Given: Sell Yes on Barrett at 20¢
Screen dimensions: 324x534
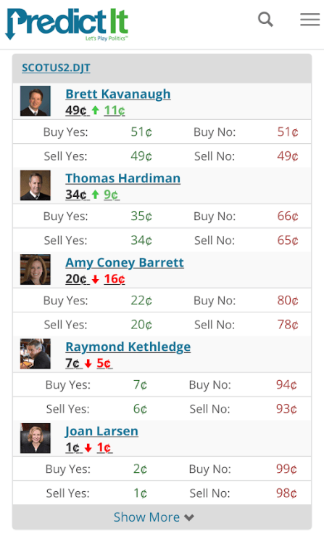Looking at the screenshot, I should pyautogui.click(x=141, y=325).
